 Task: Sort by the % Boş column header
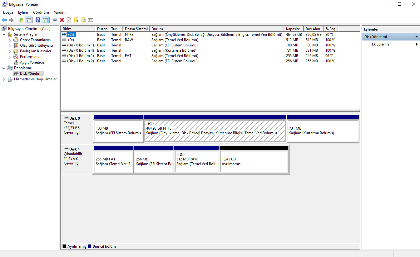(x=331, y=29)
